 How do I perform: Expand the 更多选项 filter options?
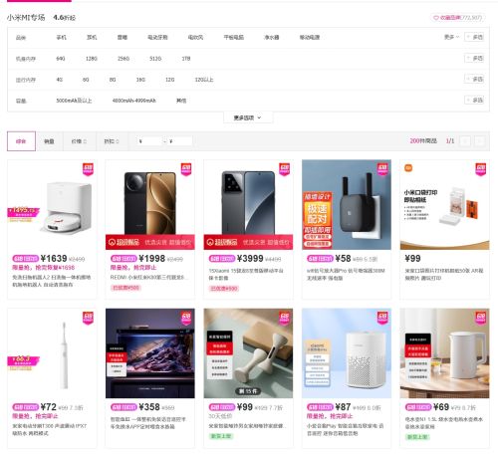pos(248,117)
